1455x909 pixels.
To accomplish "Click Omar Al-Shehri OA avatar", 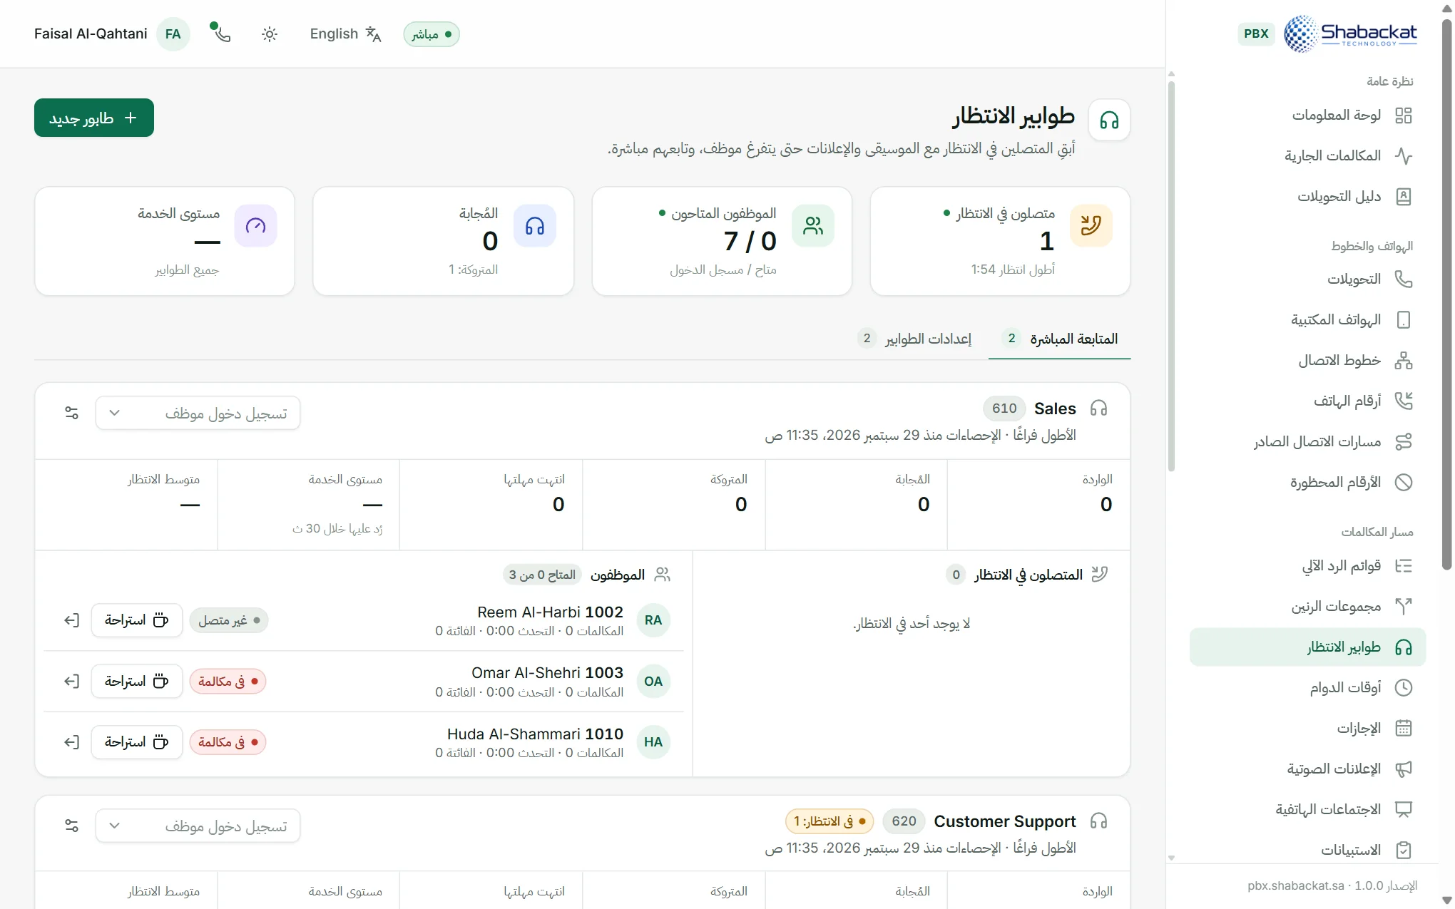I will (x=653, y=682).
